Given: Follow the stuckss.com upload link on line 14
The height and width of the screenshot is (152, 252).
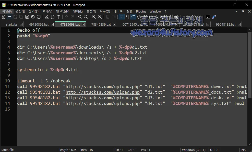Looking at the screenshot, I should (x=103, y=103).
